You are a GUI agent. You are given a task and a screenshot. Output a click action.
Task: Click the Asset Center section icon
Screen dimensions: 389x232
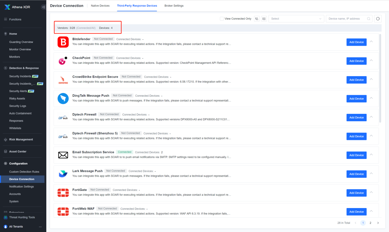point(6,152)
